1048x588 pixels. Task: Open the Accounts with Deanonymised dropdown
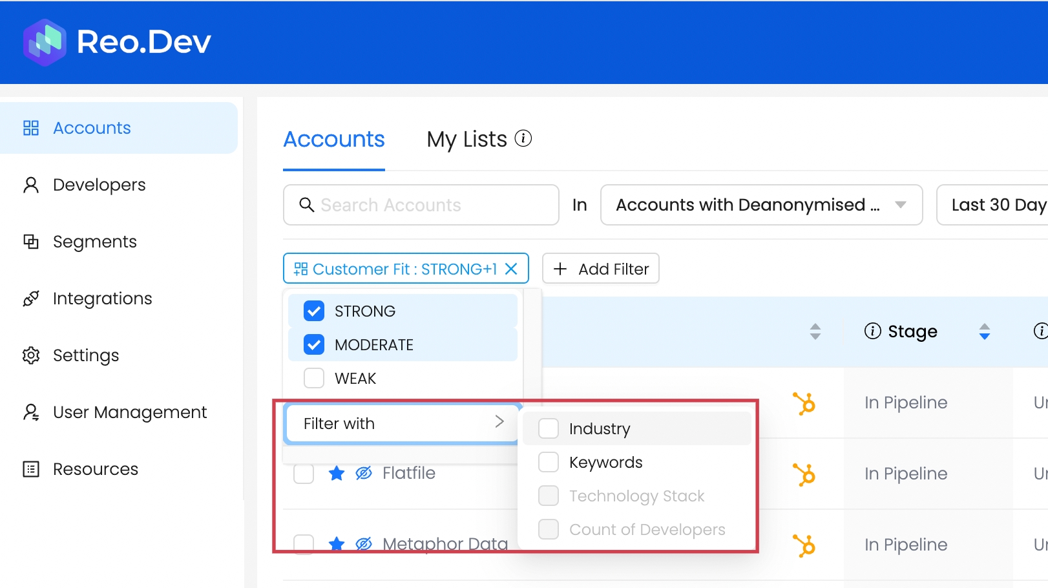760,205
